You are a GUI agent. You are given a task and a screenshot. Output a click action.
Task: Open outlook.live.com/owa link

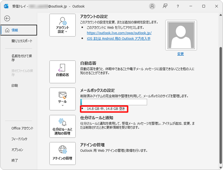coord(119,33)
